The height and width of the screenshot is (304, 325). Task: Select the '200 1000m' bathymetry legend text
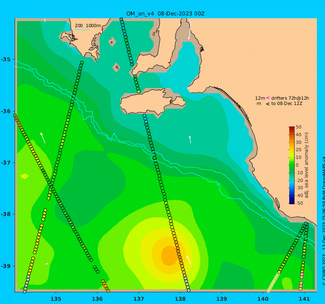88,26
